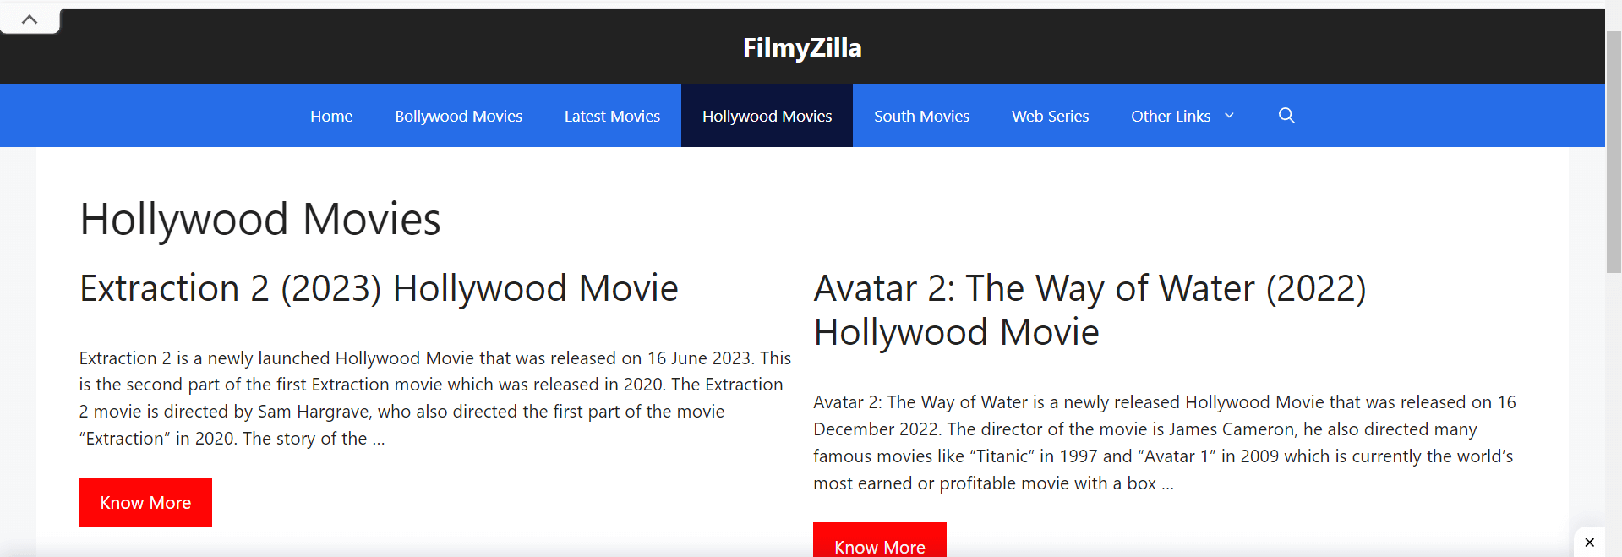The image size is (1622, 557).
Task: Open the search icon in navigation
Action: click(1286, 116)
